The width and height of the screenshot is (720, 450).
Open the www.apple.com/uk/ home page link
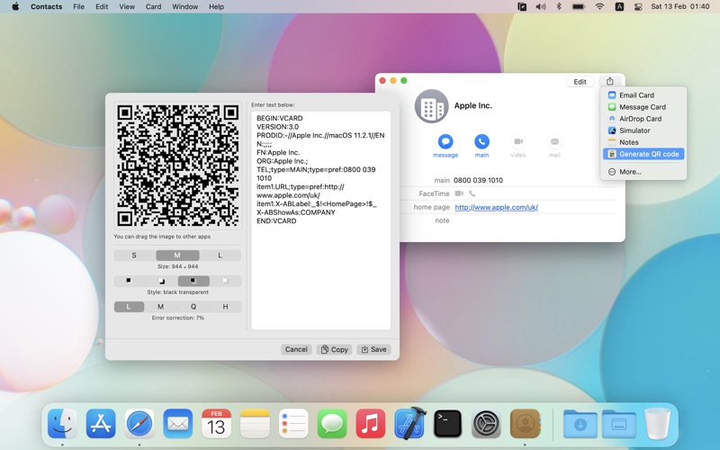coord(497,207)
